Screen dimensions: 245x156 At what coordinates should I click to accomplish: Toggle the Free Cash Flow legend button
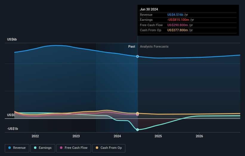[74, 148]
